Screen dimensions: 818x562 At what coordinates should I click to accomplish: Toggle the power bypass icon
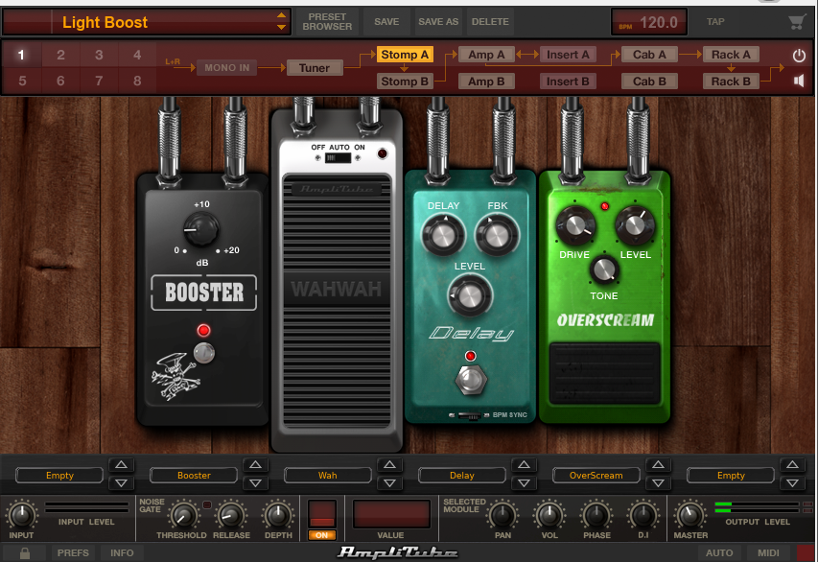[x=799, y=56]
